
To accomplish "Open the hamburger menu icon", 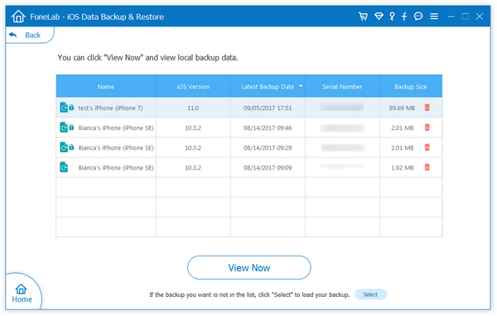I will point(434,17).
